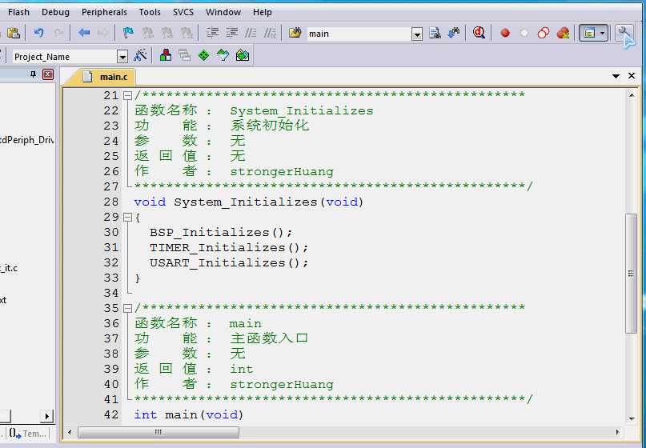Open File Extensions and Books manager
This screenshot has height=448, width=646.
(166, 55)
